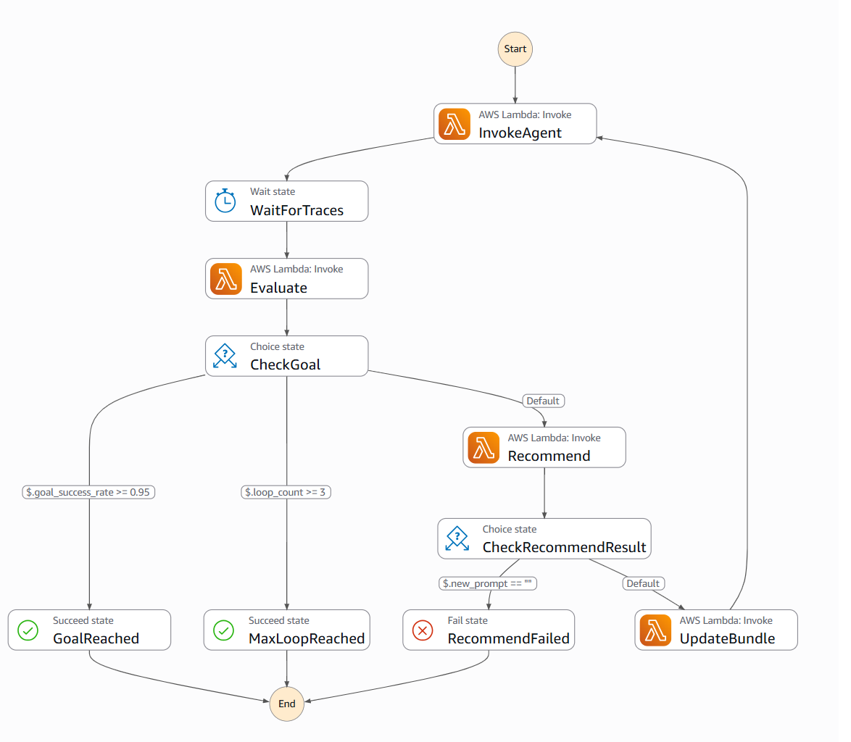Select the $.goal_success_rate >= 0.95 condition label
Viewport: 851px width, 742px height.
pos(88,492)
